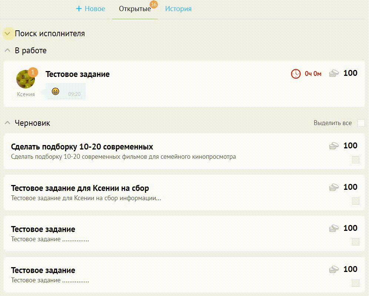Tick checkbox for Сделать подборку 10-20 draft
This screenshot has width=369, height=296.
coord(356,159)
